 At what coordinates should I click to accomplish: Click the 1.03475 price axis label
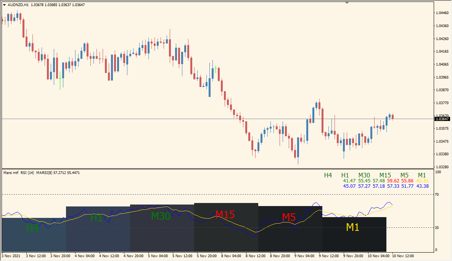(442, 141)
